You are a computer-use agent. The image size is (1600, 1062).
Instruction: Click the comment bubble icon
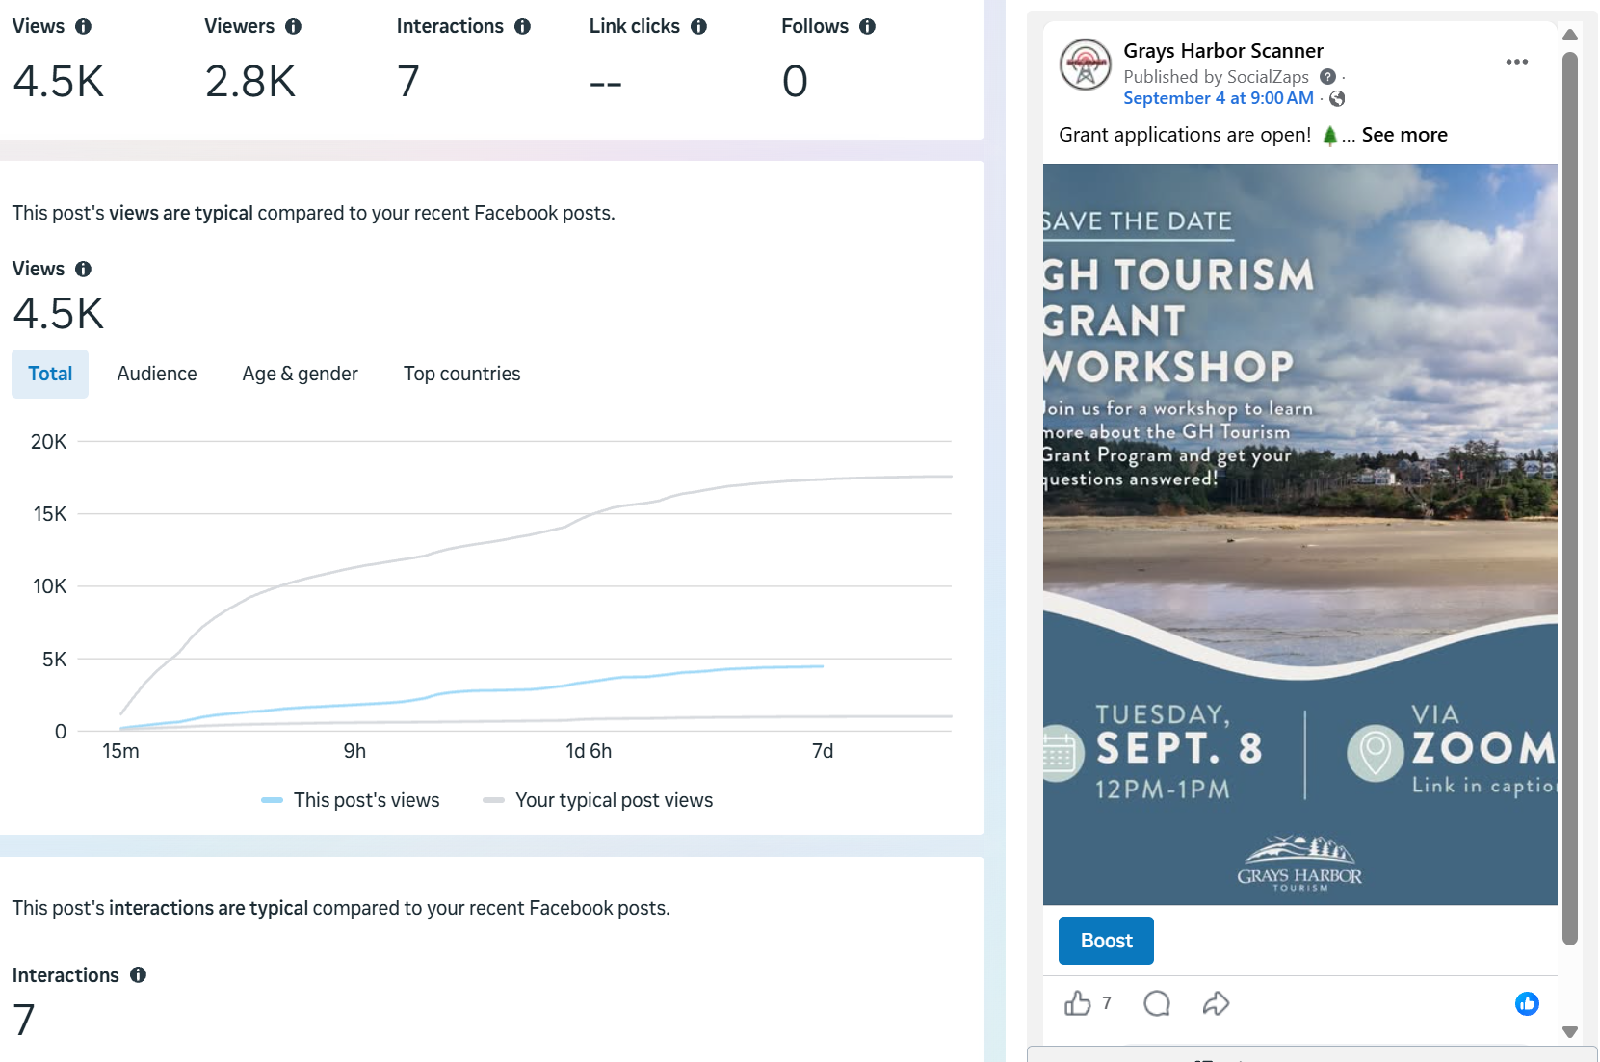click(x=1157, y=1003)
